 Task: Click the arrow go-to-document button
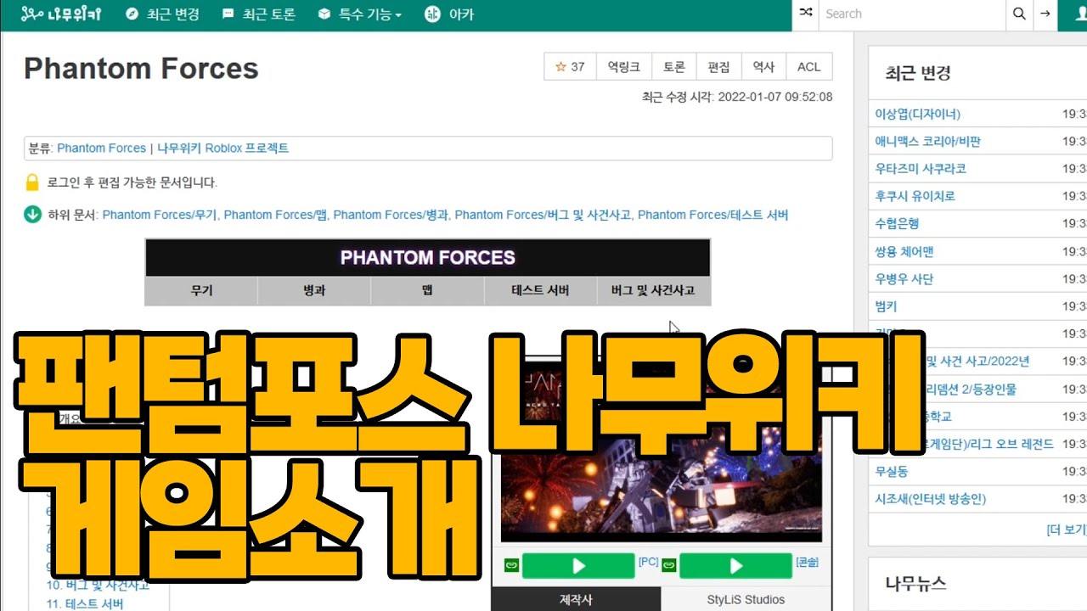(x=1045, y=14)
